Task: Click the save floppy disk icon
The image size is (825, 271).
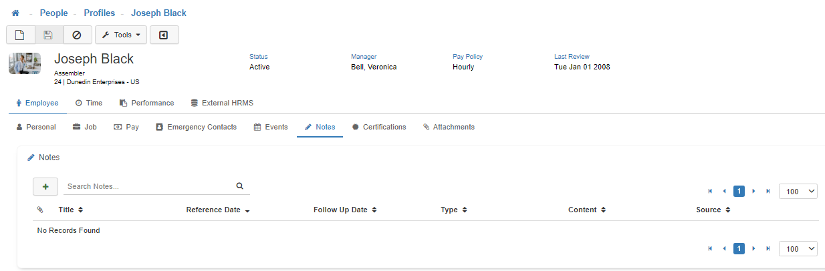Action: click(x=49, y=35)
